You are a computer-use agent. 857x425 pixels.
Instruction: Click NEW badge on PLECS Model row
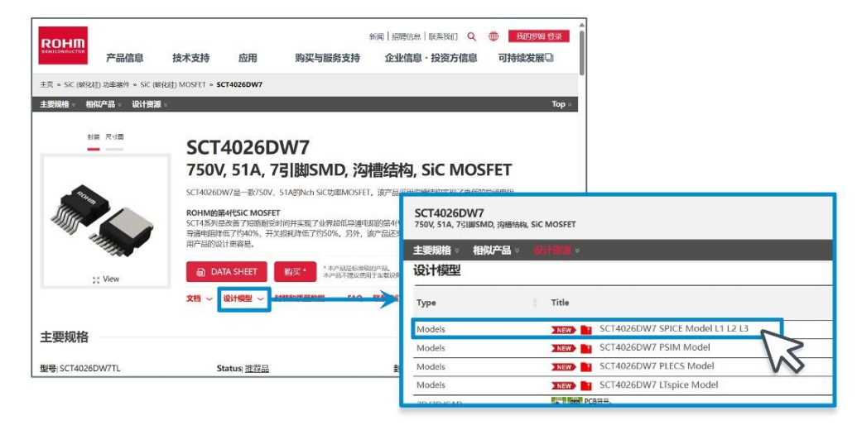click(x=564, y=366)
